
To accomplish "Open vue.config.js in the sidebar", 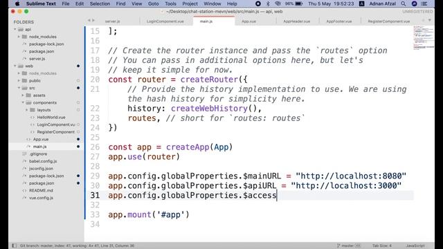I will [41, 199].
